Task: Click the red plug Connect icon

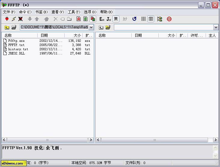Action: [x=7, y=19]
